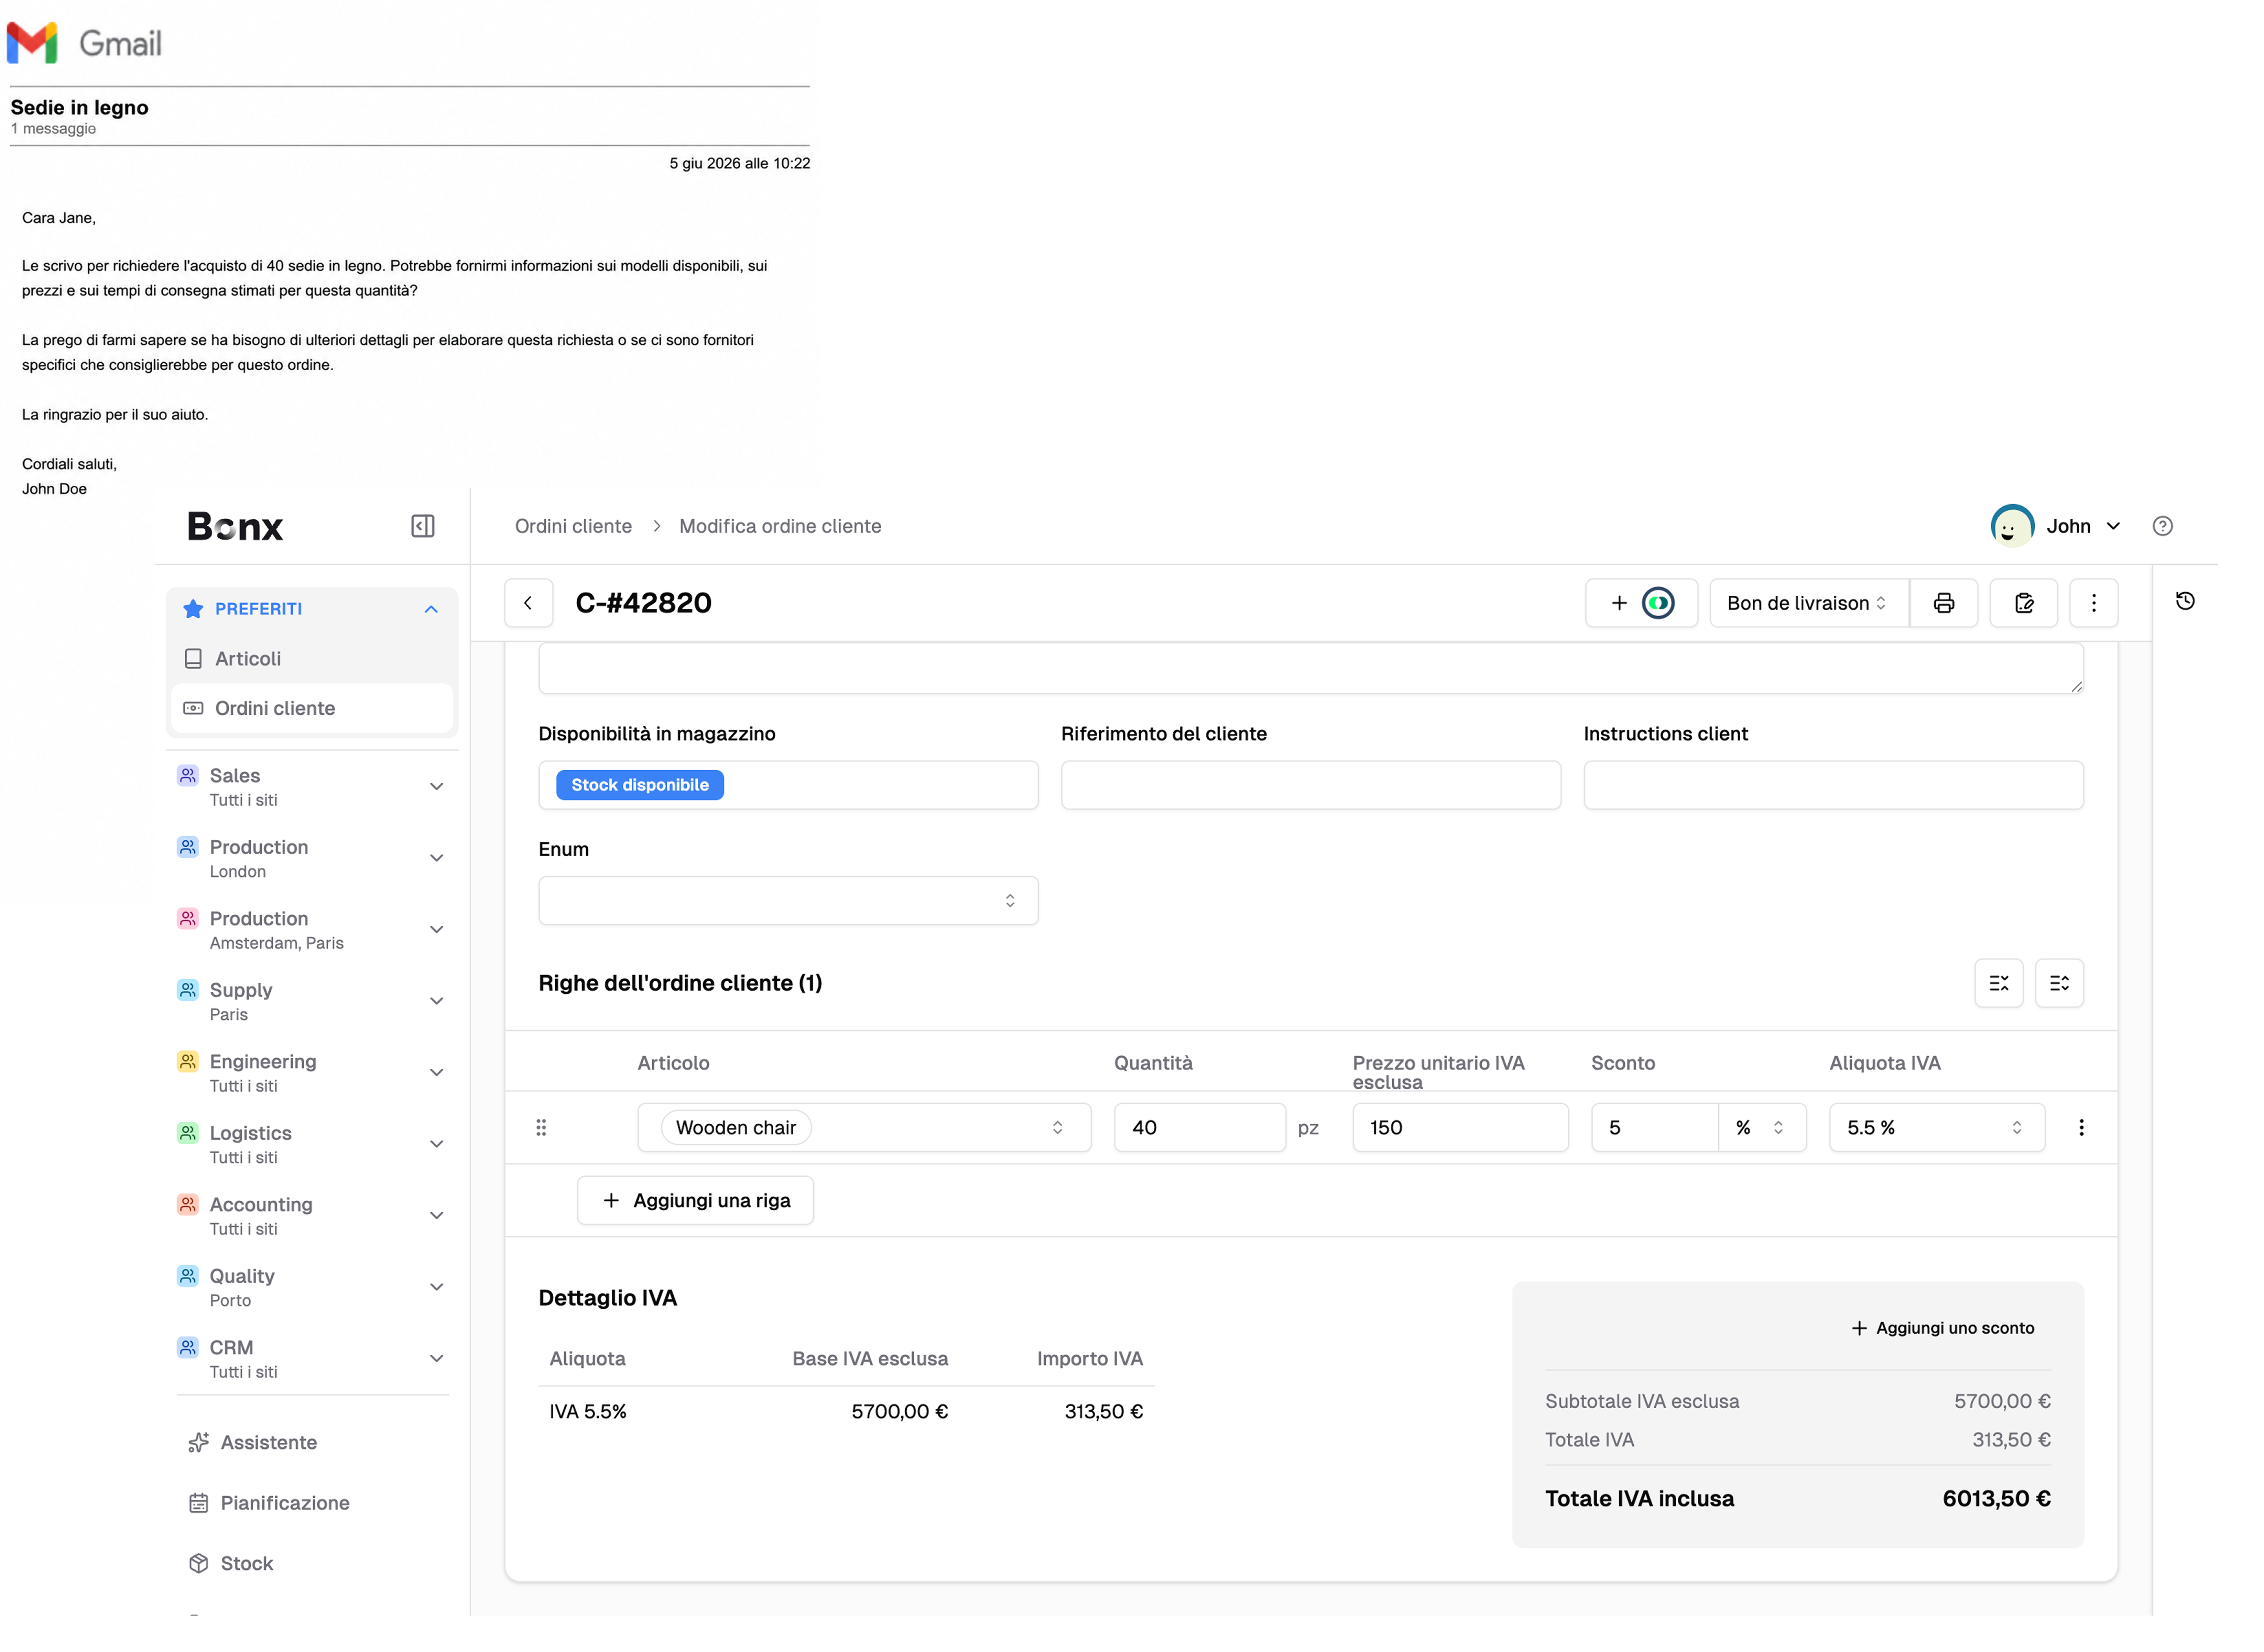Click the large text area above Disponibilità
2264x1652 pixels.
point(1310,668)
